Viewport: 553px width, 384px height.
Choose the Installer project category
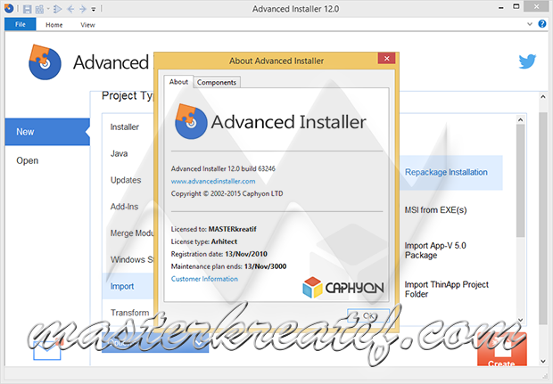125,127
